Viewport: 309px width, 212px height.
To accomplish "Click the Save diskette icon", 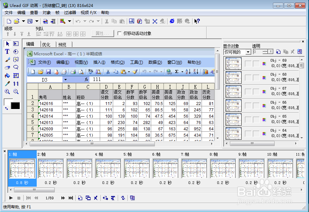I will coord(30,21).
